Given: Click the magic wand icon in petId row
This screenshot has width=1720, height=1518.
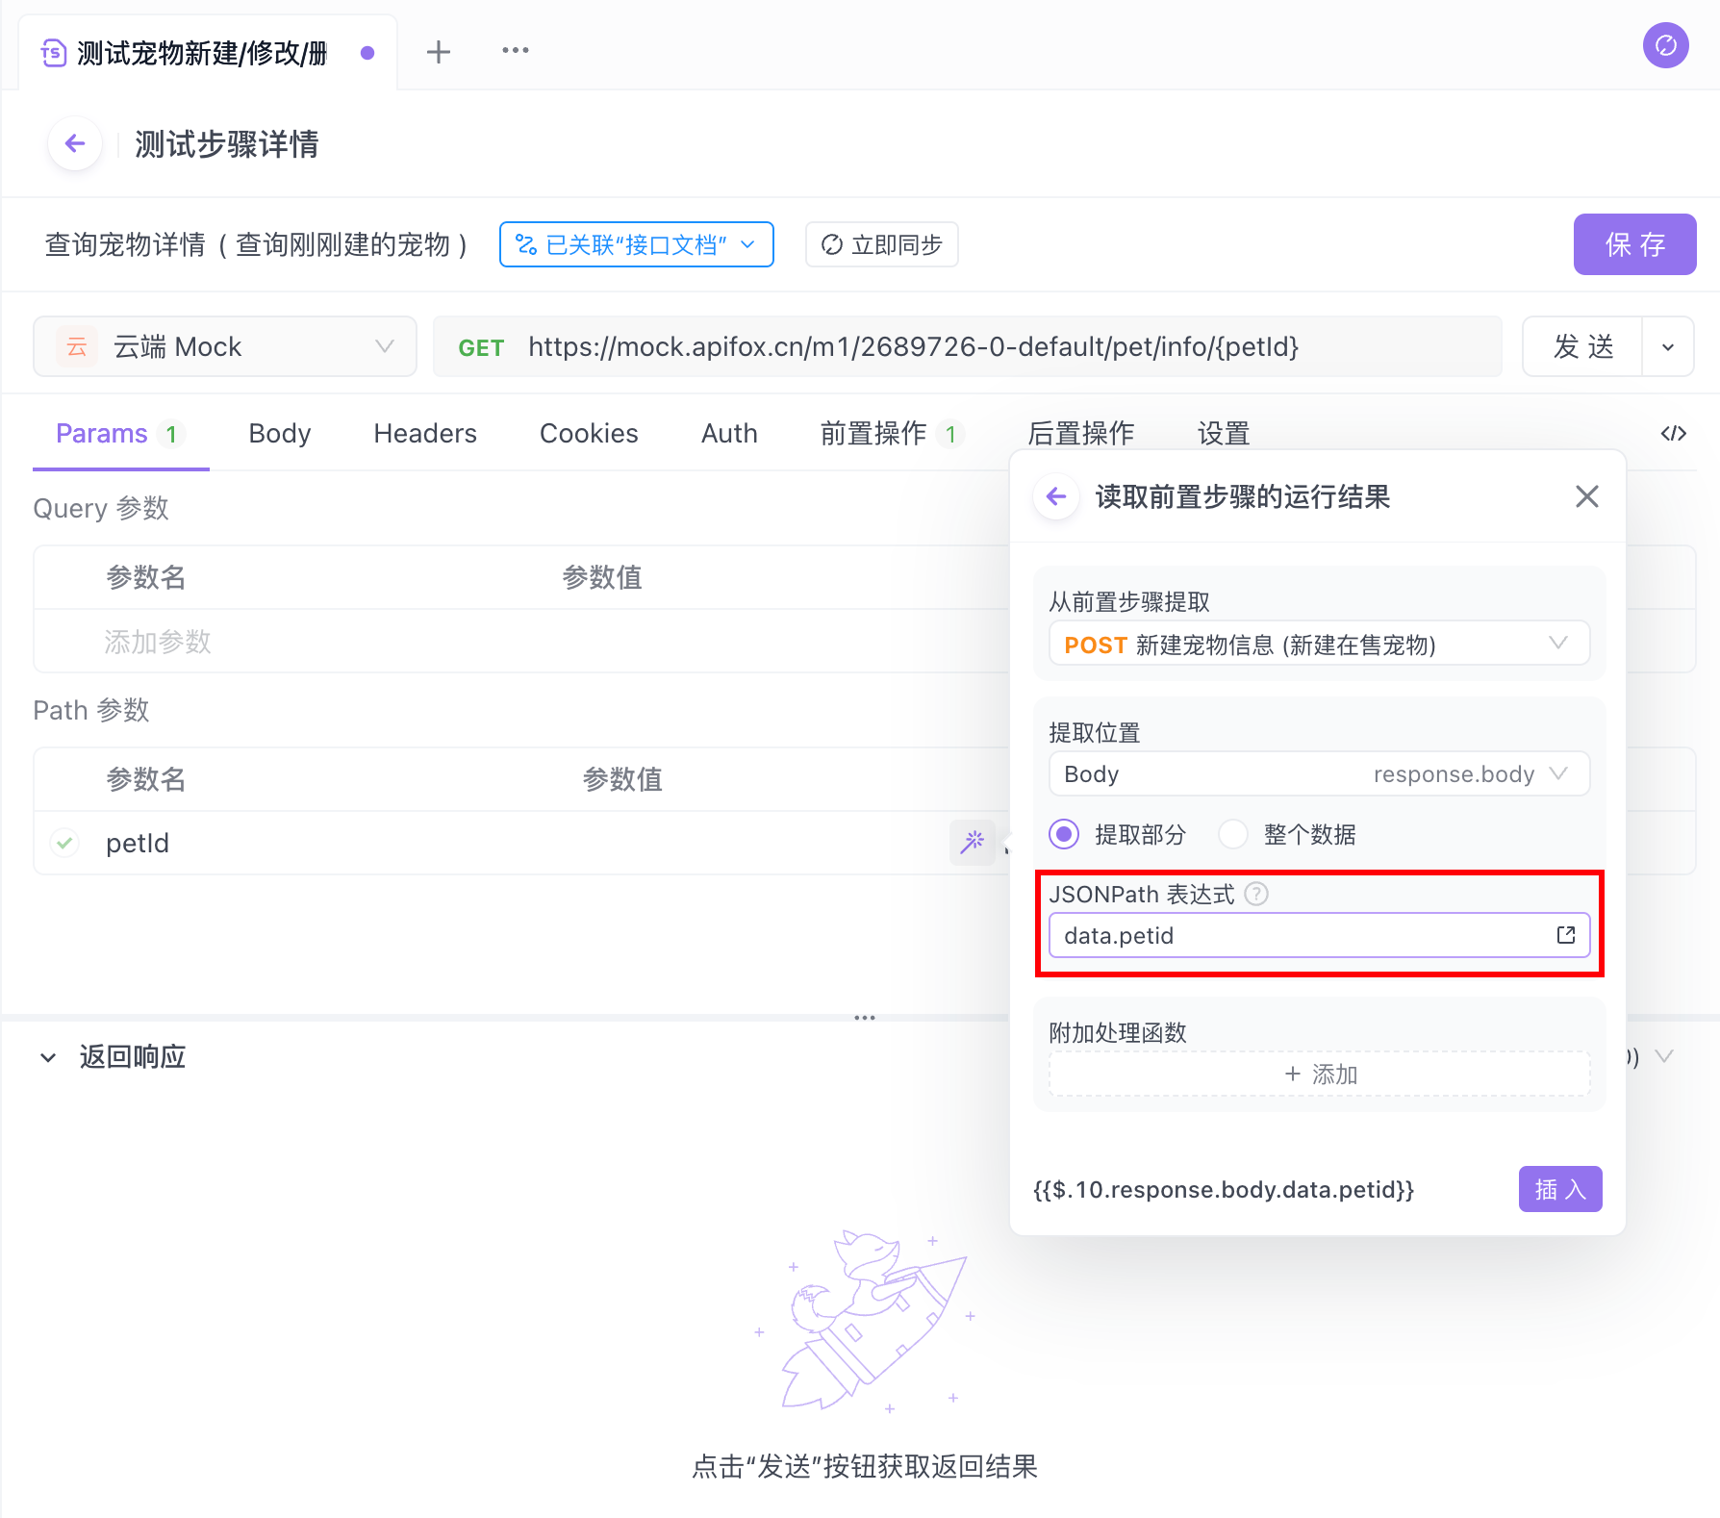Looking at the screenshot, I should coord(973,842).
